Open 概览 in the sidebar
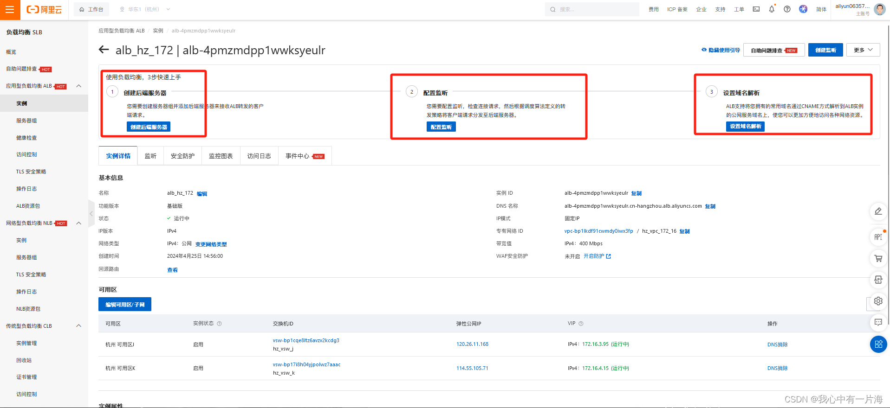The height and width of the screenshot is (408, 890). click(11, 52)
